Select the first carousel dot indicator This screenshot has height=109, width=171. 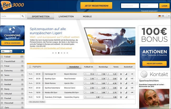53,53
